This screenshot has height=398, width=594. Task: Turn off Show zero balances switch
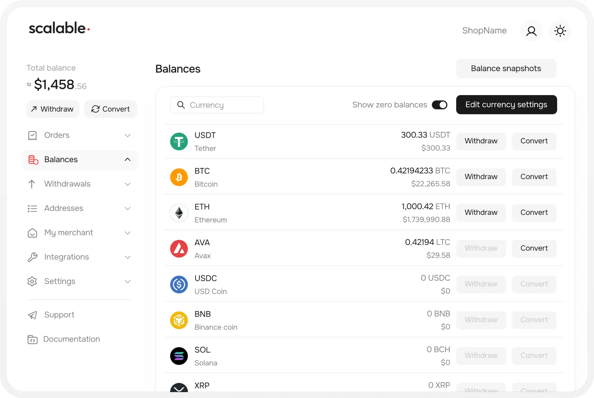point(440,105)
